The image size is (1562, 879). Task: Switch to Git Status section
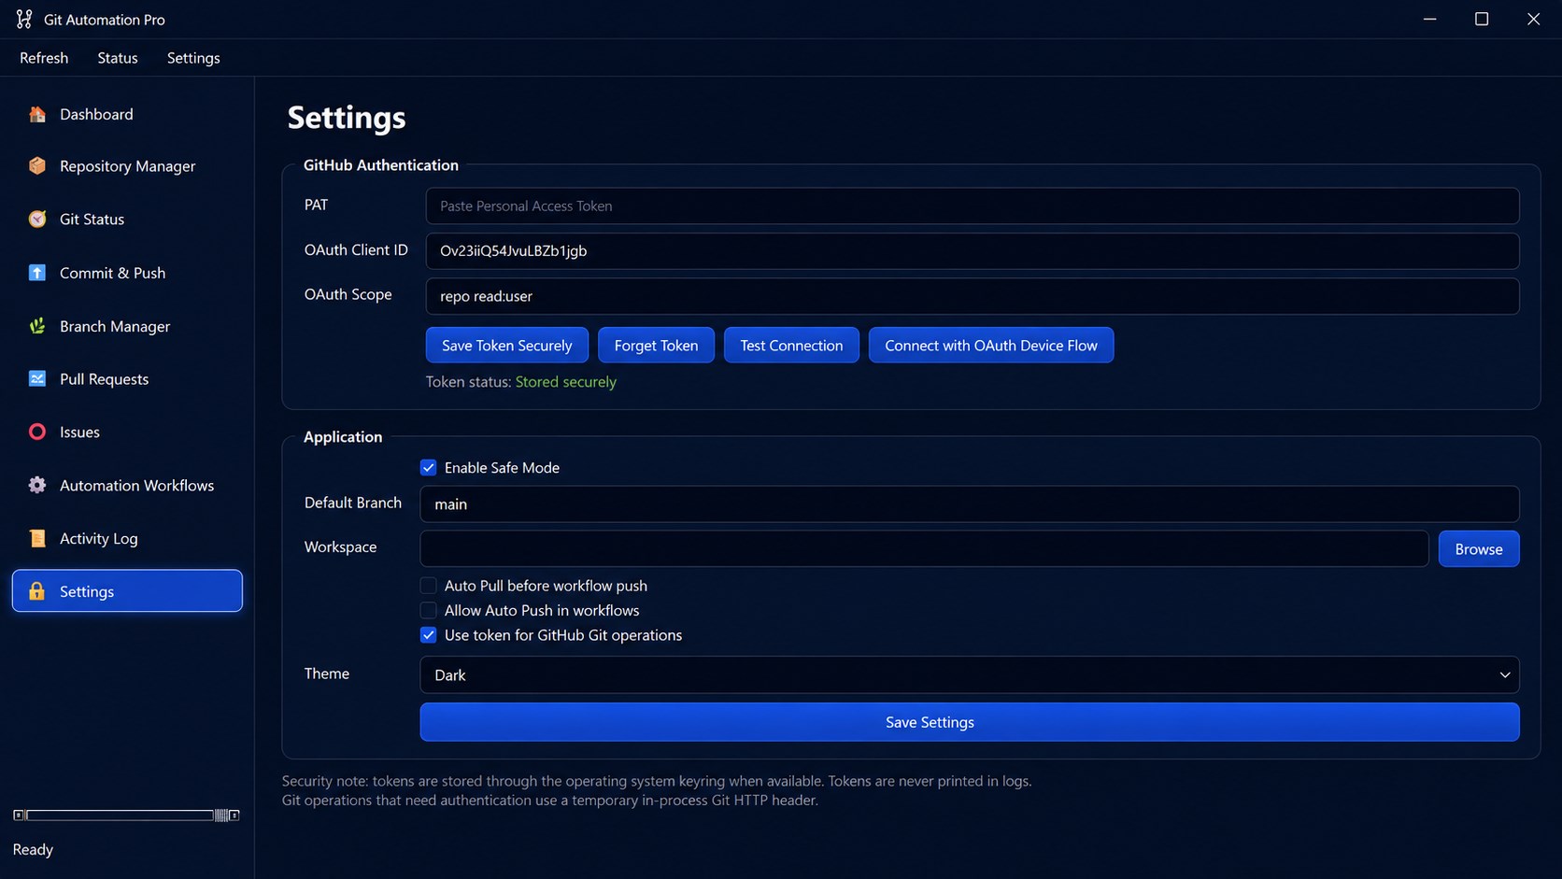[x=127, y=220]
